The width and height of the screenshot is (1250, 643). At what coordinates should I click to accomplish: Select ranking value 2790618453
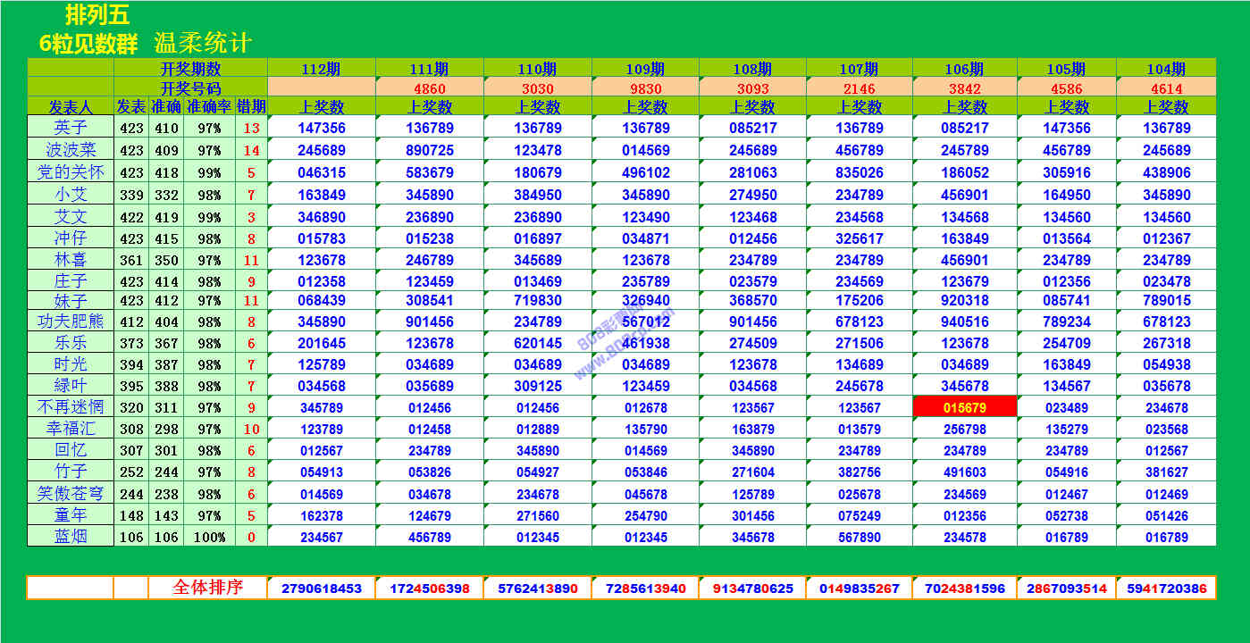[x=321, y=589]
